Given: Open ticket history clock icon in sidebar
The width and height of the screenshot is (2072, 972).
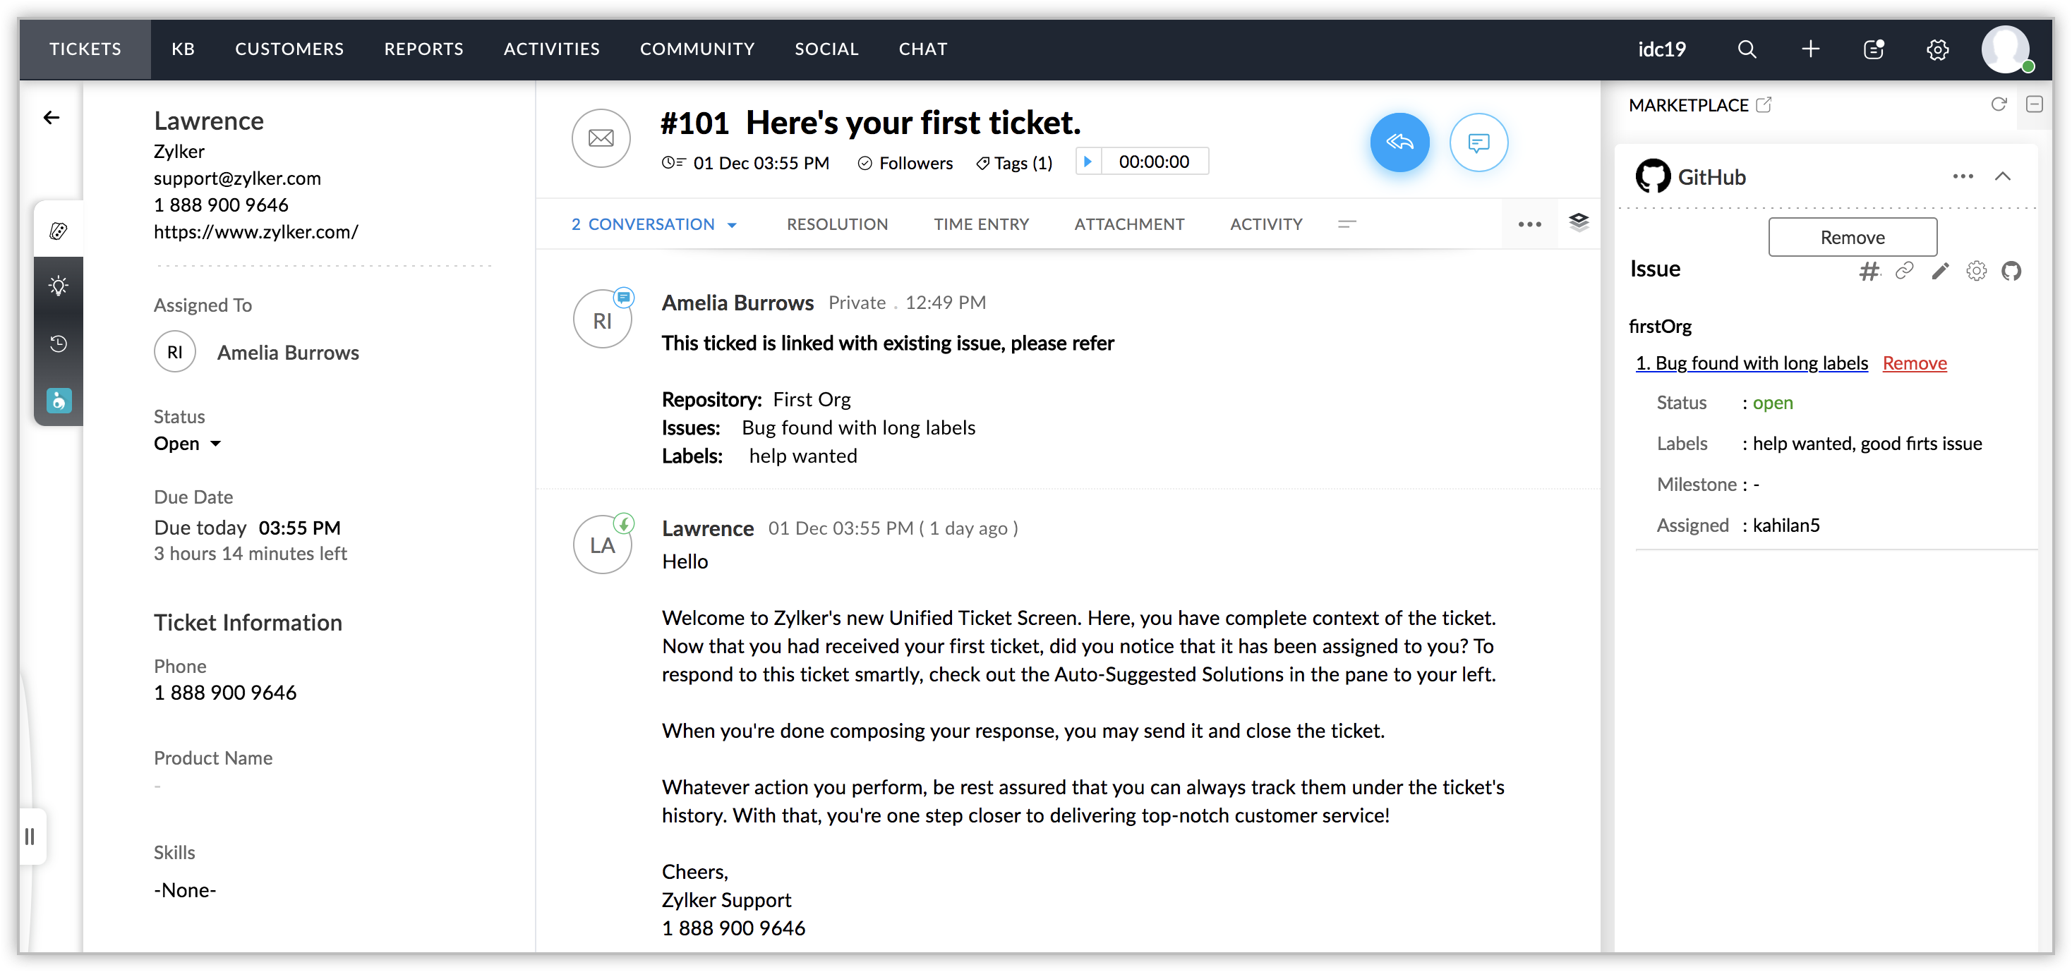Looking at the screenshot, I should 58,344.
